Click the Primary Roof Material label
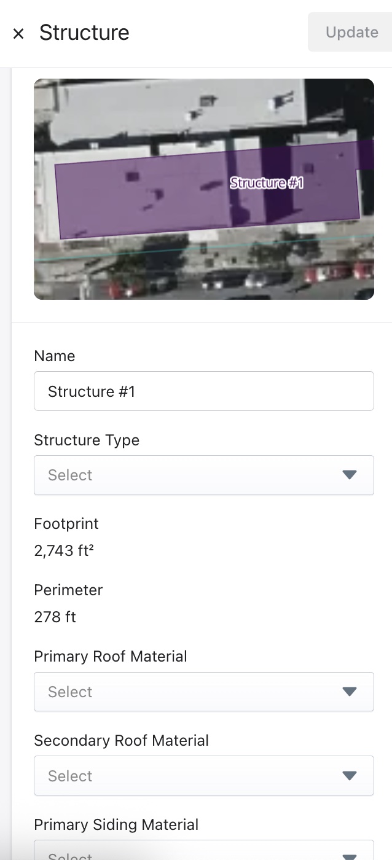The height and width of the screenshot is (860, 392). (x=111, y=657)
